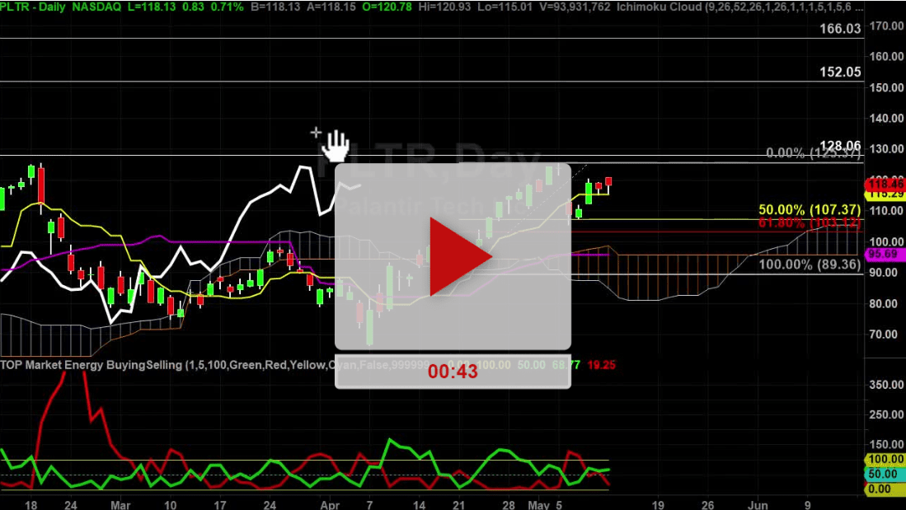Click the L=118.13 last price value
The height and width of the screenshot is (510, 906).
[153, 7]
